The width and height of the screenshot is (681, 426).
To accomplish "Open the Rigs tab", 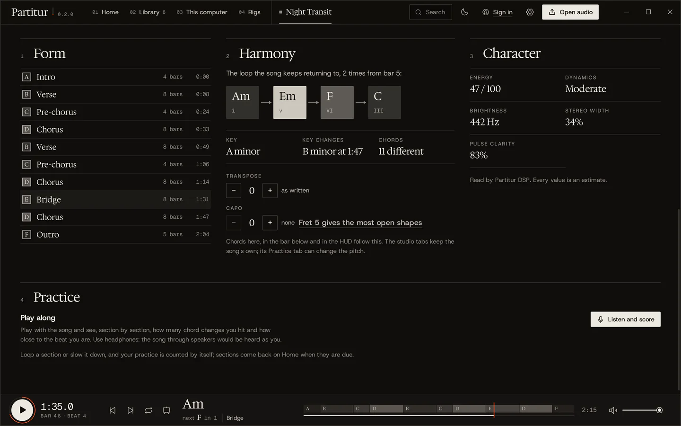I will 250,12.
